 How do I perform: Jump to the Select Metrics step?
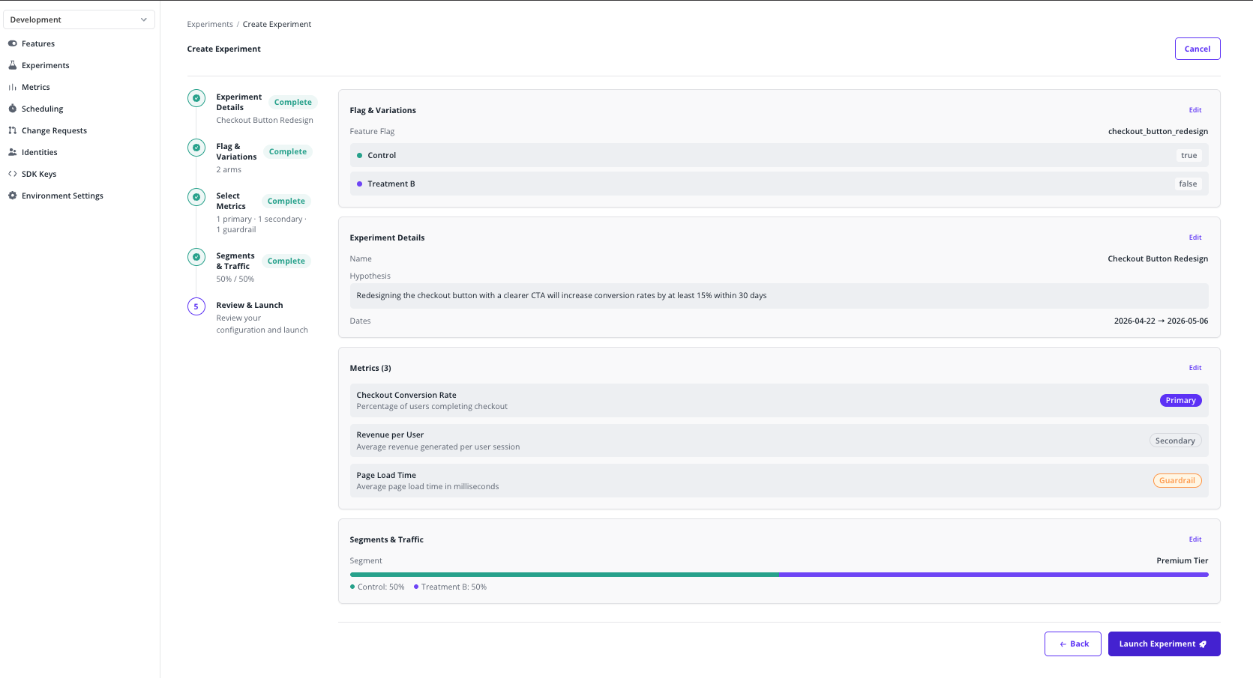coord(230,201)
